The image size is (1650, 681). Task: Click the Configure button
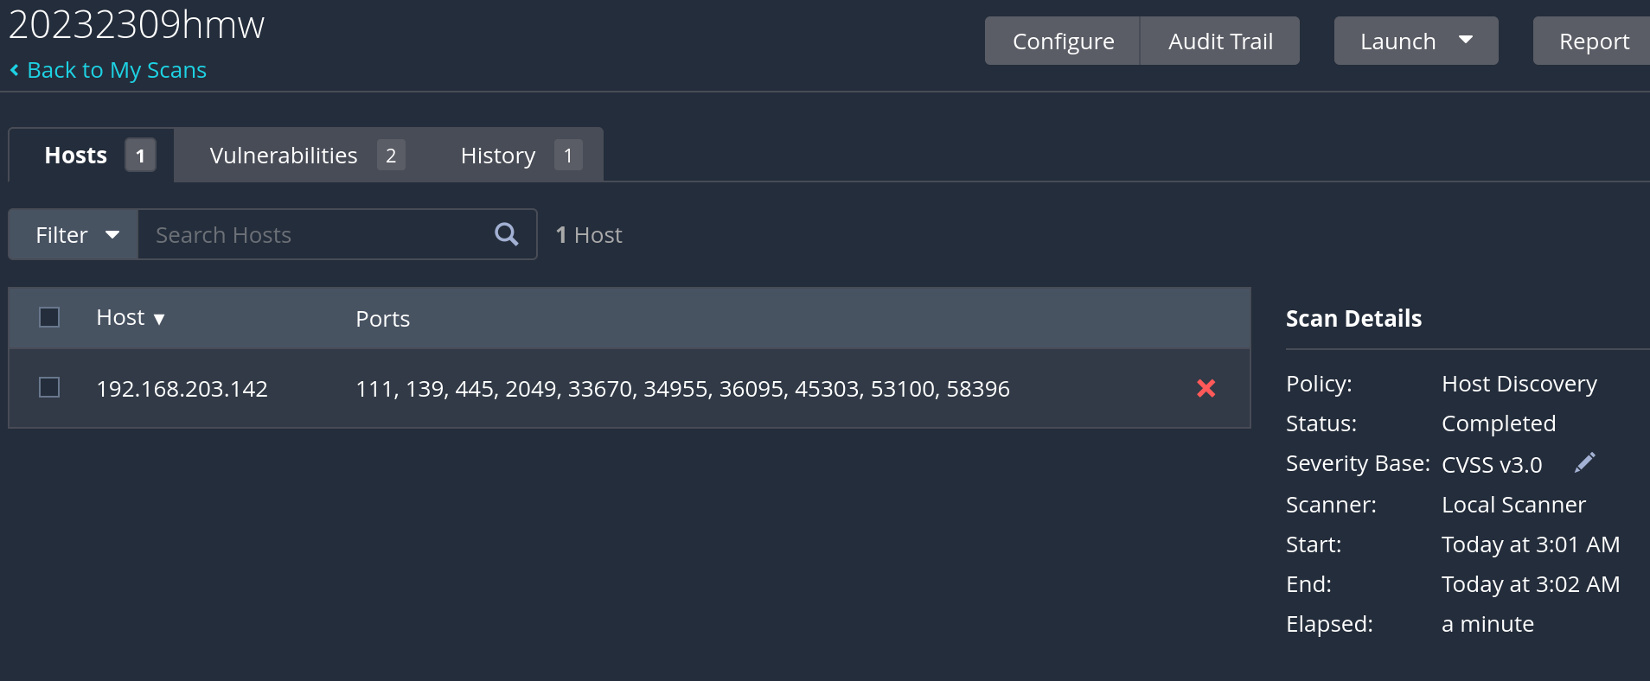tap(1063, 41)
